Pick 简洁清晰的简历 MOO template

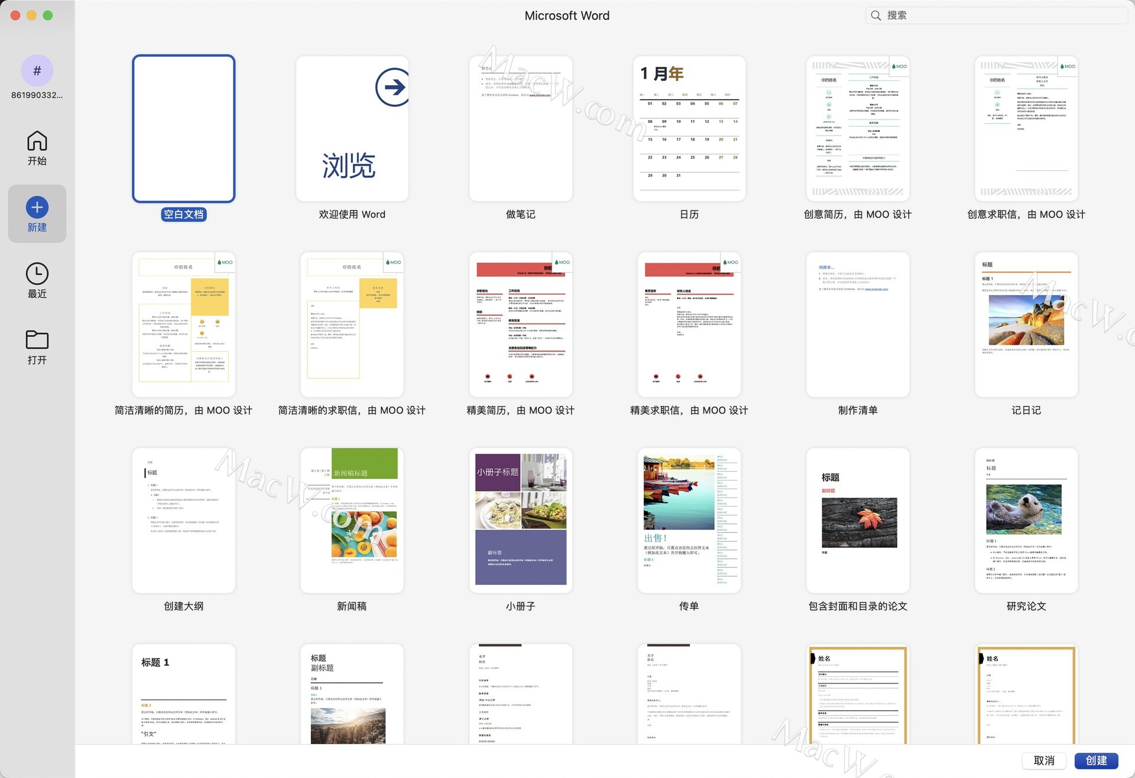pyautogui.click(x=184, y=325)
